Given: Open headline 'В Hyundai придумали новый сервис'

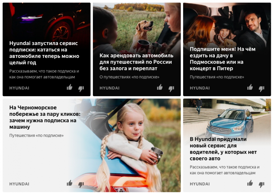Looking at the screenshot, I should [x=223, y=149].
